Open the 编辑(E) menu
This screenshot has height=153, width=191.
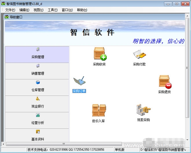pyautogui.click(x=24, y=10)
